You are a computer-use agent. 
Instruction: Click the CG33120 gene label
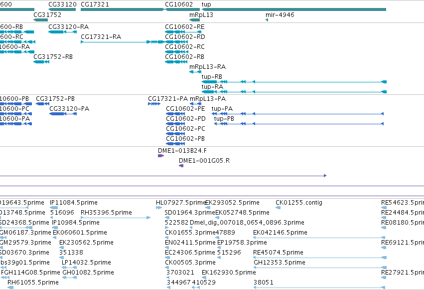62,4
